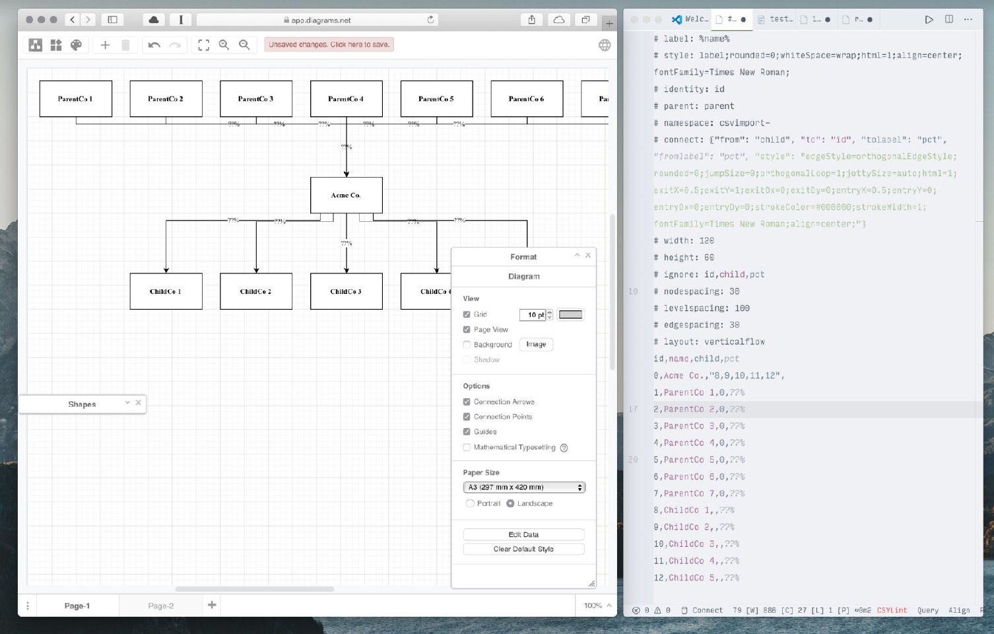
Task: Open the language globe icon
Action: point(604,45)
